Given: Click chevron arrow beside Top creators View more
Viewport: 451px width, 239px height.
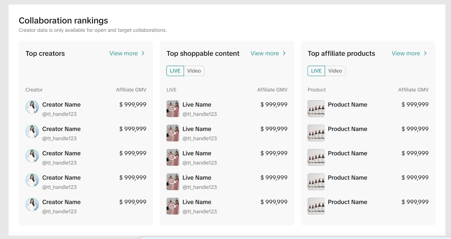Looking at the screenshot, I should pos(143,54).
